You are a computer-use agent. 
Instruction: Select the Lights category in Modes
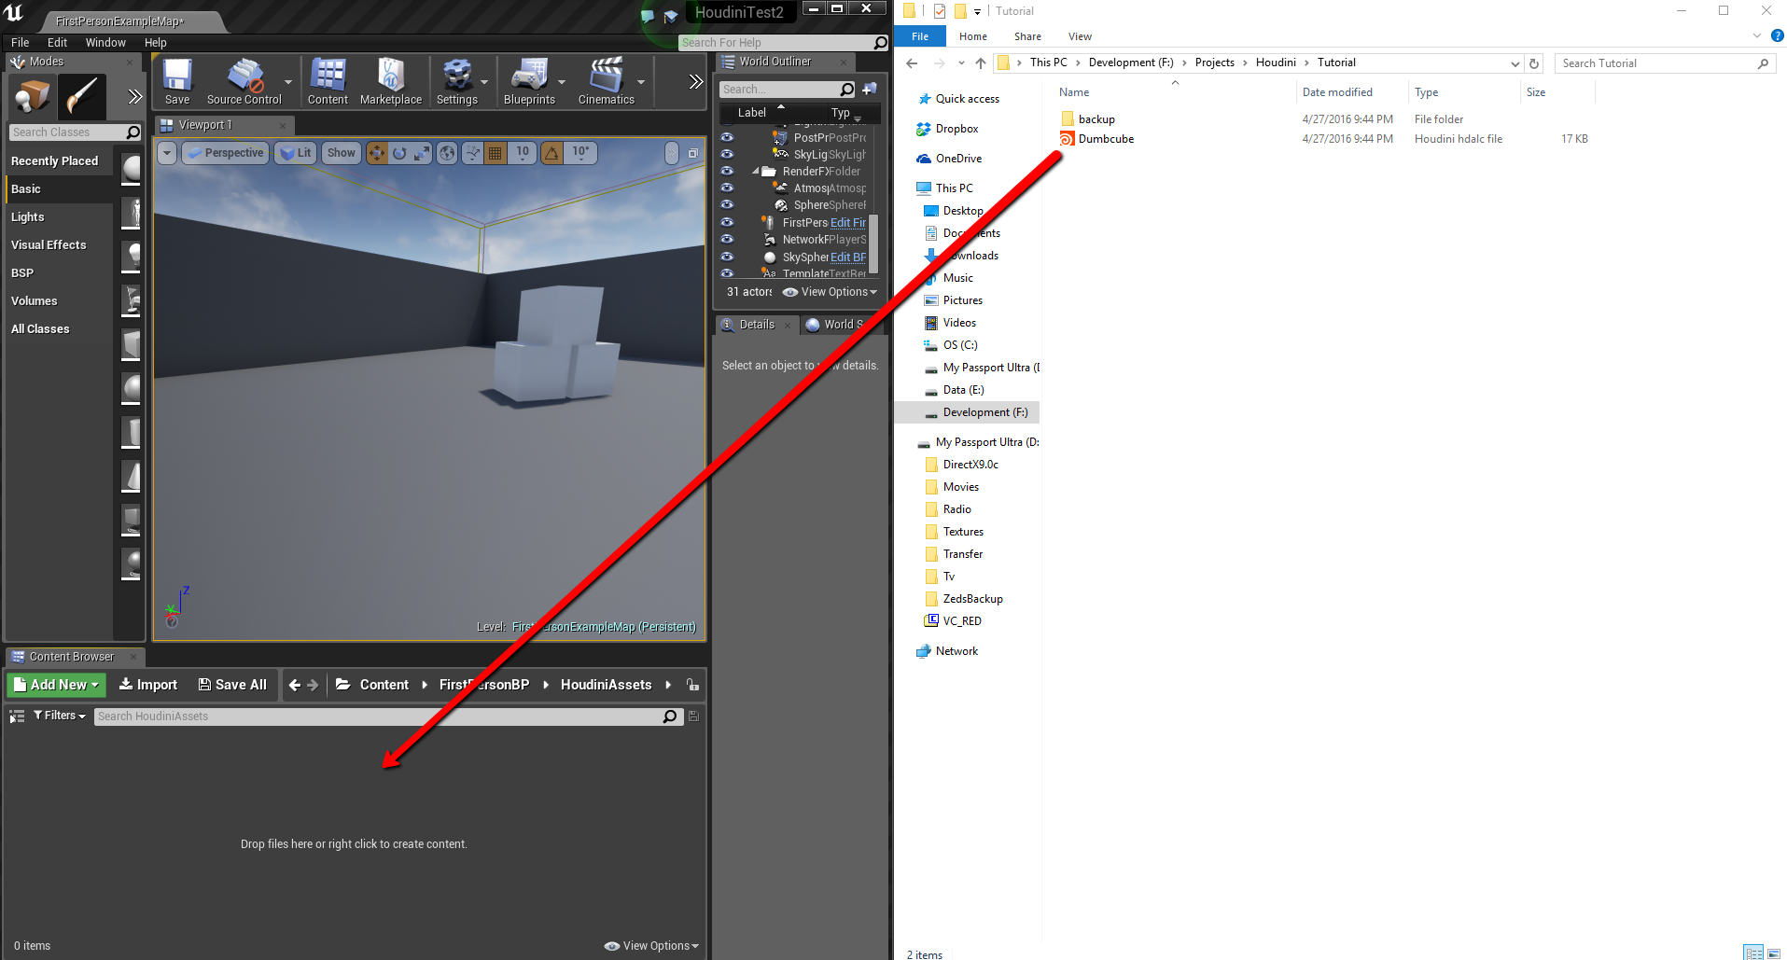point(61,217)
